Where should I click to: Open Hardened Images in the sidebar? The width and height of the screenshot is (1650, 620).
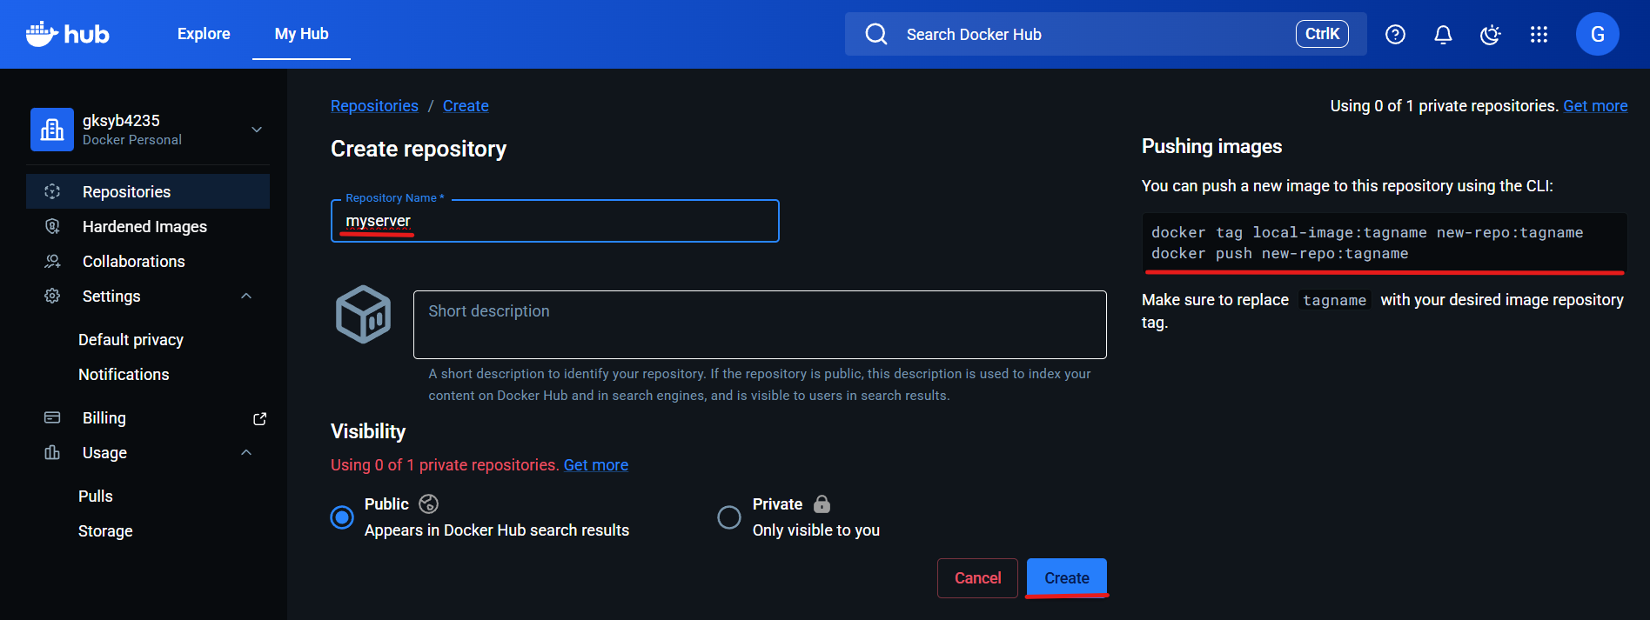tap(148, 226)
